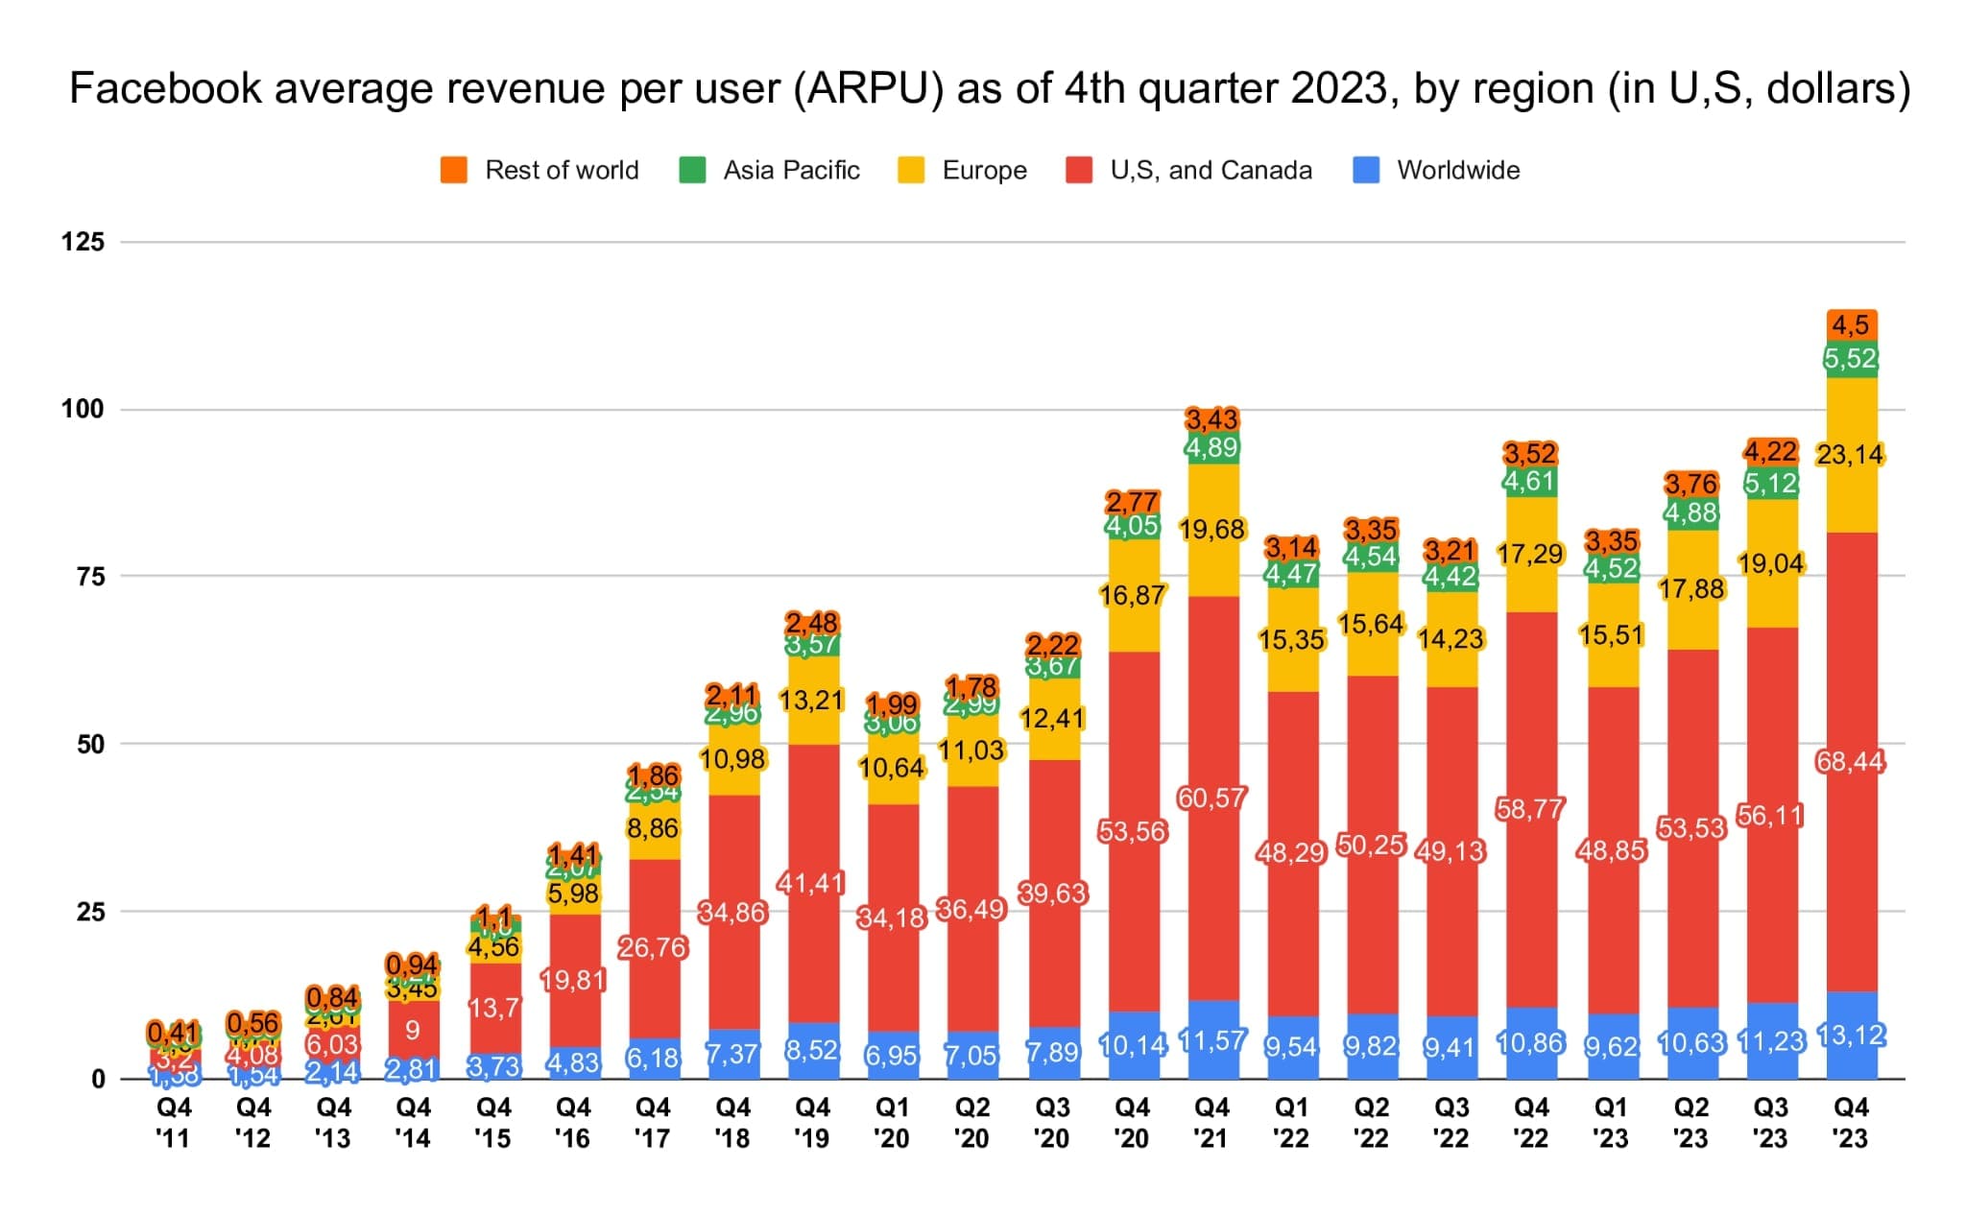Click the red U,S, and Canada legend swatch
The height and width of the screenshot is (1215, 1966).
coord(1079,170)
